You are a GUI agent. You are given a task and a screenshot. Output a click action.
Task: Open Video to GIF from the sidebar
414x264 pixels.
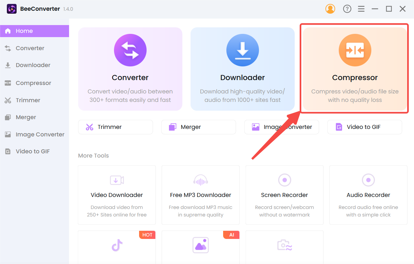pos(35,151)
